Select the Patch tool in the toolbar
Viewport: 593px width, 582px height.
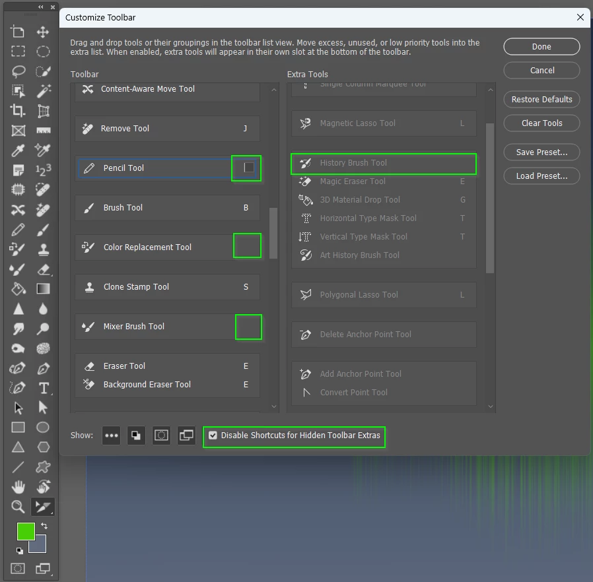coord(18,190)
